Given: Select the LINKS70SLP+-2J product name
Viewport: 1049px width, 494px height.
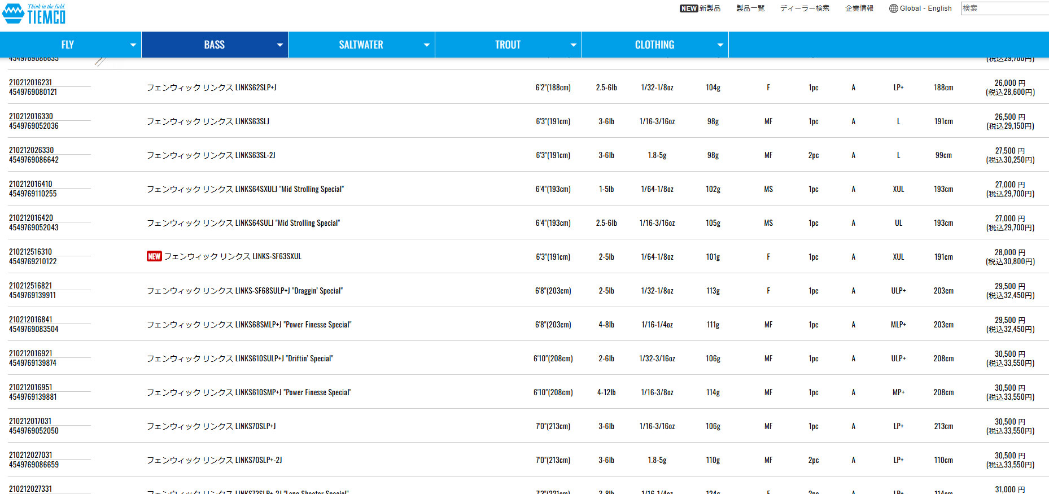Looking at the screenshot, I should tap(215, 460).
